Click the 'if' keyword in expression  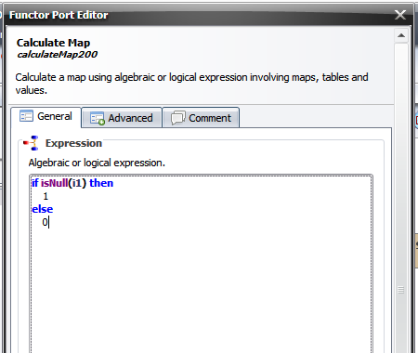(x=35, y=183)
